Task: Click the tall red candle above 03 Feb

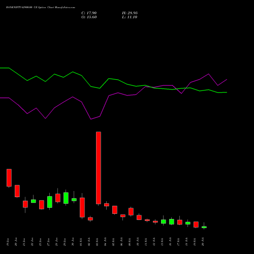Action: (x=99, y=168)
